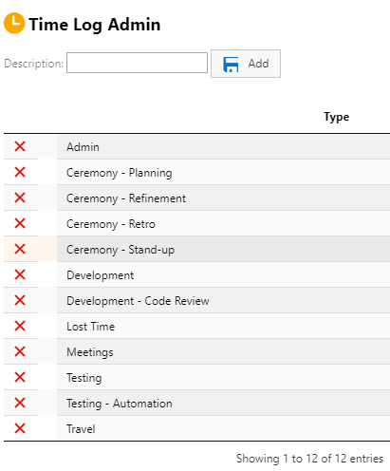390x471 pixels.
Task: Select the Lost Time row cell
Action: 223,326
